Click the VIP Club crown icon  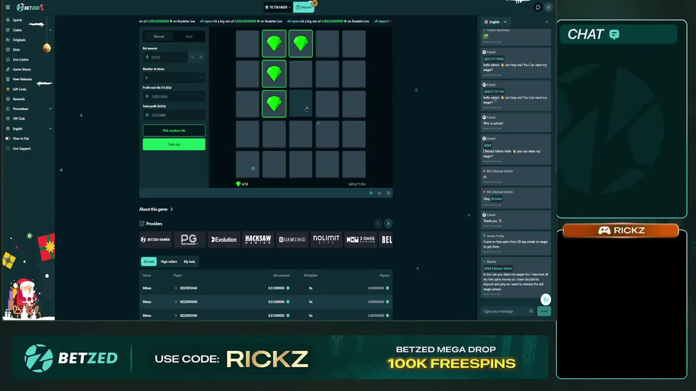8,118
